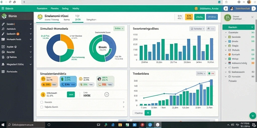Tick the first checkbox in the lower list
Screen dimensions: 257x128
[x=42, y=102]
